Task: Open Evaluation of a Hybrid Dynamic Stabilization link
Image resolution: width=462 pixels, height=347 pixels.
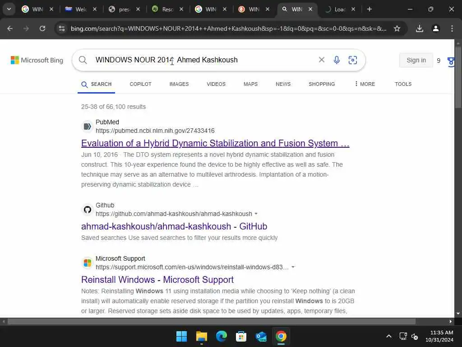Action: [x=215, y=143]
